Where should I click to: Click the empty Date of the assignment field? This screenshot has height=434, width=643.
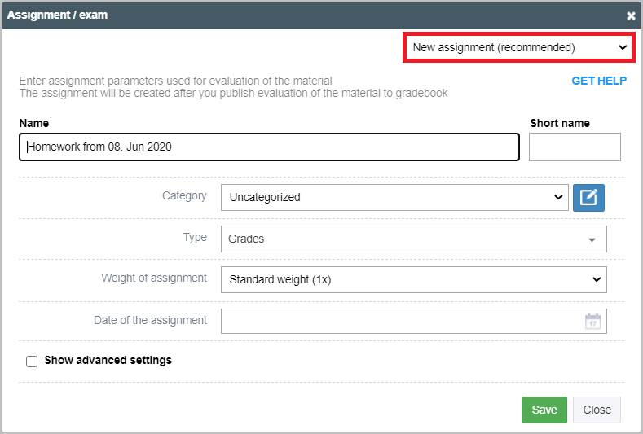(414, 322)
